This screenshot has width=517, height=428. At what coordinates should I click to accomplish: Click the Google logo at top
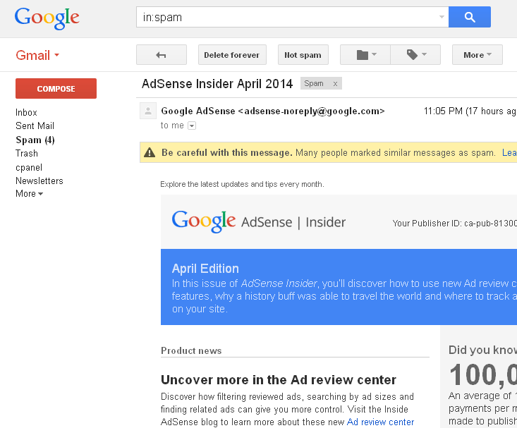click(x=47, y=18)
